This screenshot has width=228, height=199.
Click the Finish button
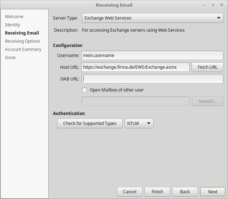coord(157,192)
